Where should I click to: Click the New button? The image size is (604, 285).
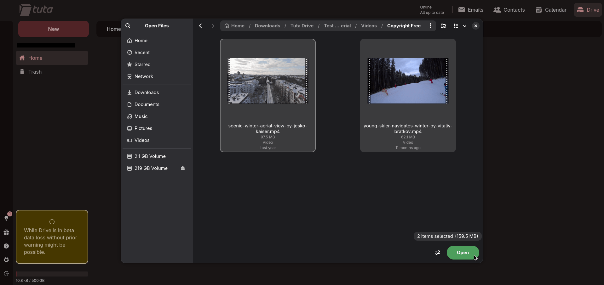point(54,29)
